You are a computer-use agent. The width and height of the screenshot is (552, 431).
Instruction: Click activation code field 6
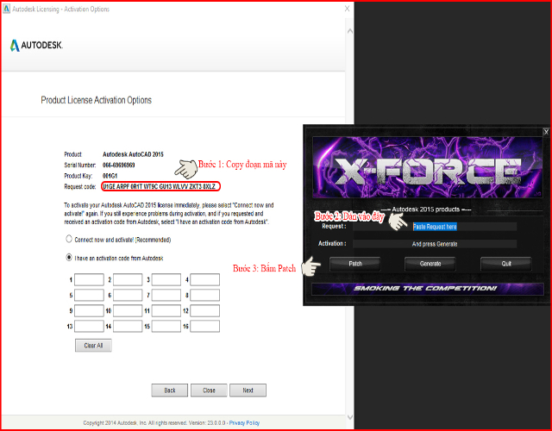point(128,295)
